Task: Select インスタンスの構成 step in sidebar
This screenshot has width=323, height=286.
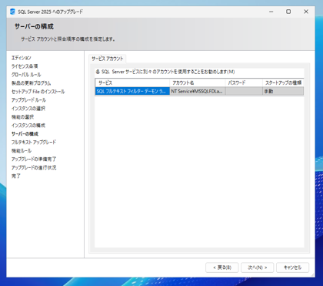Action: (28, 126)
